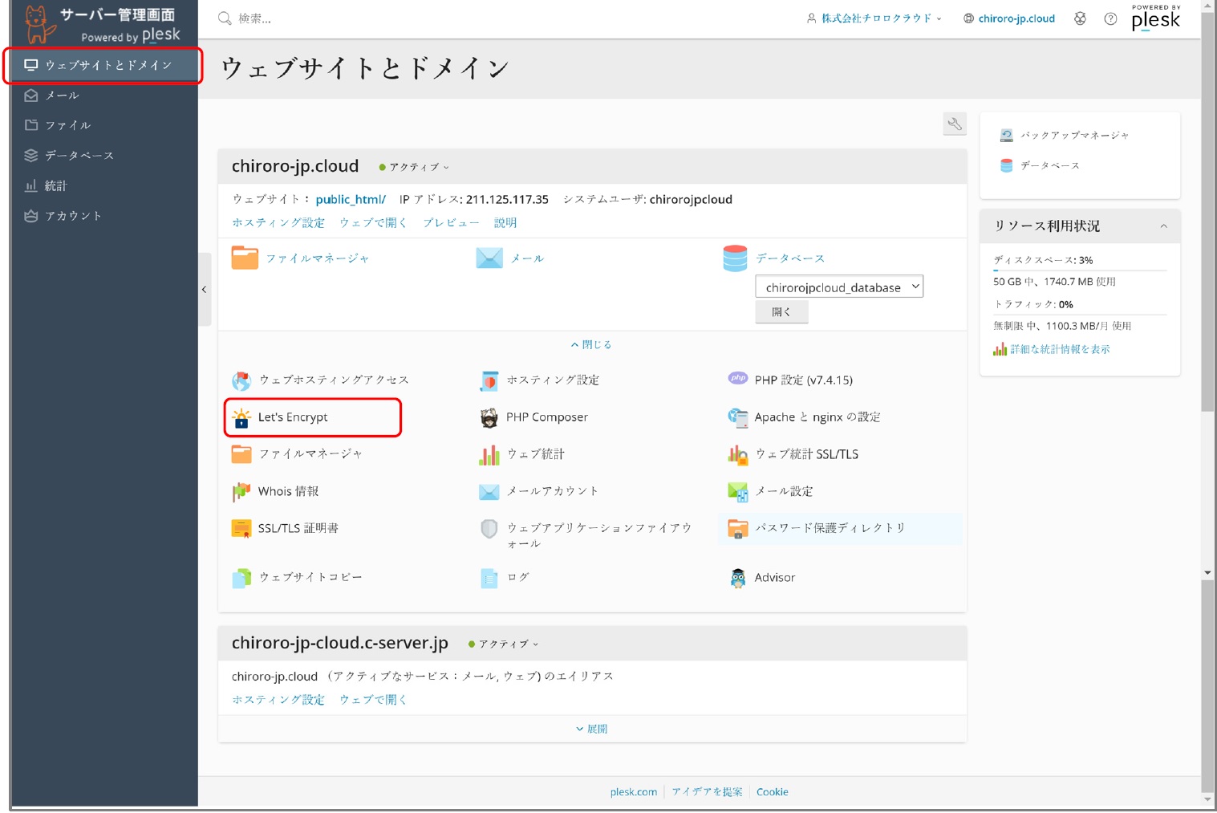The width and height of the screenshot is (1217, 813).
Task: Select アカウント in the sidebar
Action: click(104, 216)
